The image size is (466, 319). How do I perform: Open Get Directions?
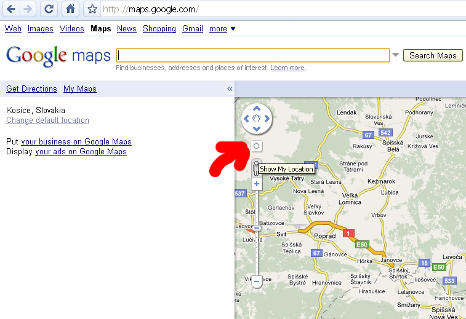tap(31, 89)
